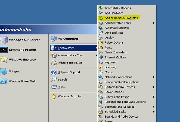Click the Keyboard icon

point(101,62)
